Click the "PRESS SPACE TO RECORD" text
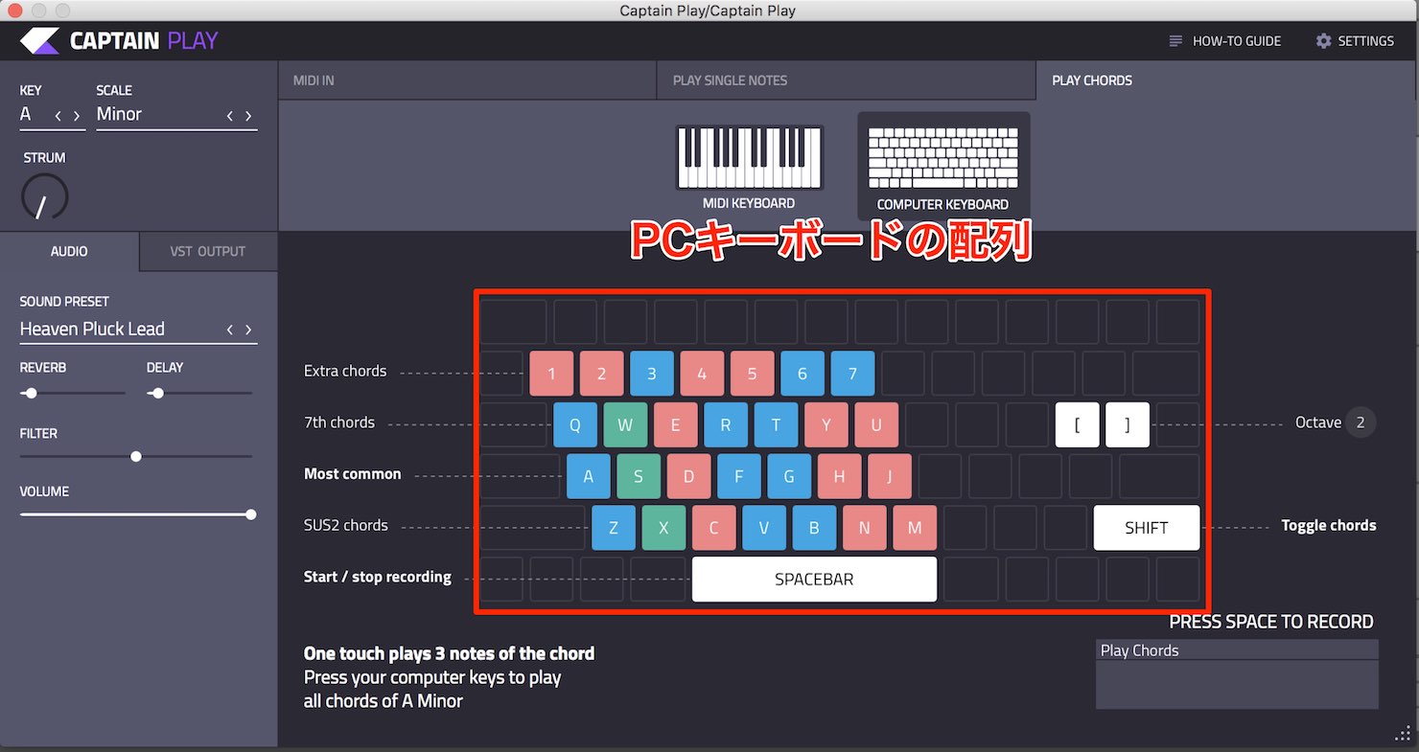This screenshot has width=1419, height=752. pos(1271,622)
